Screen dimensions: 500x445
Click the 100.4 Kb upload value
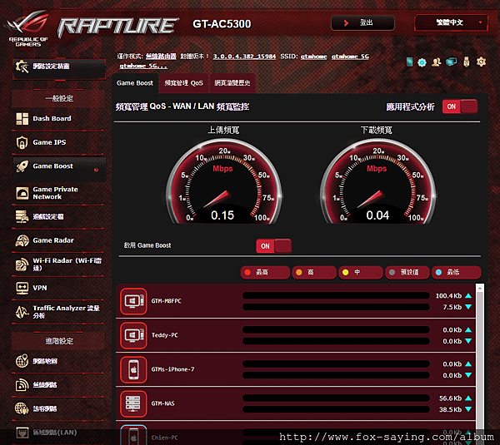(448, 296)
